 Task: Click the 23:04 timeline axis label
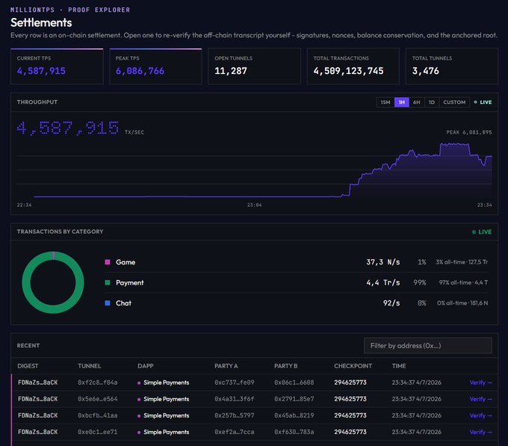(x=254, y=205)
